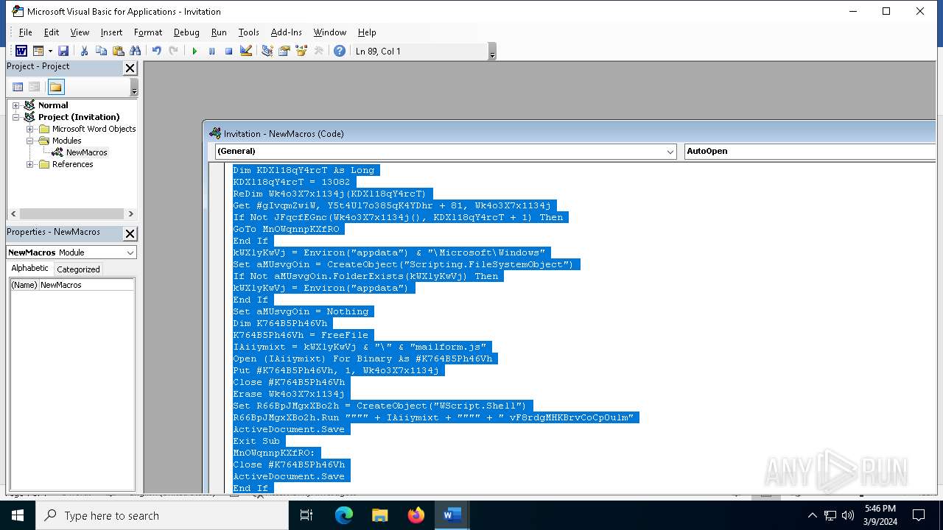Screen dimensions: 943x530
Task: Paste from clipboard
Action: click(118, 51)
